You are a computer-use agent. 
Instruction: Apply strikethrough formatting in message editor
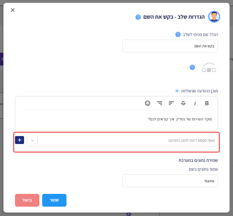(183, 103)
